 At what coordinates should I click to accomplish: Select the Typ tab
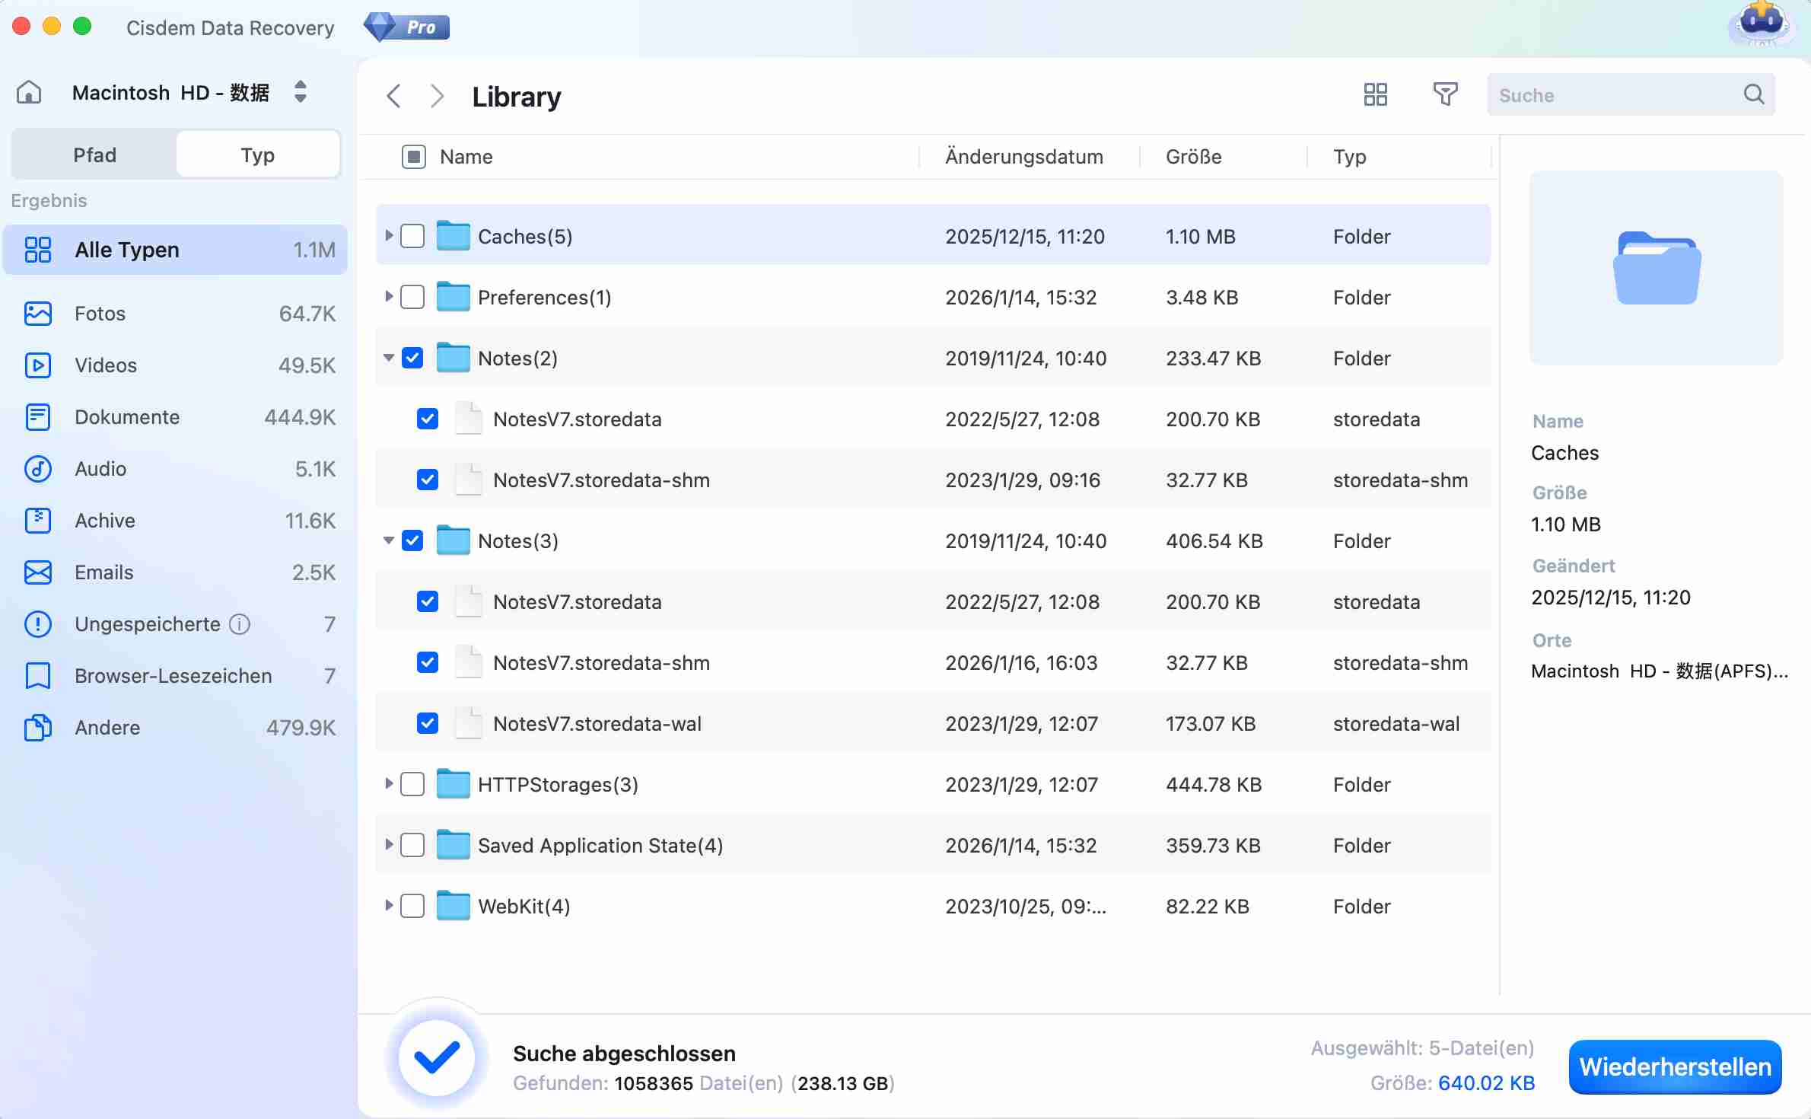(257, 155)
